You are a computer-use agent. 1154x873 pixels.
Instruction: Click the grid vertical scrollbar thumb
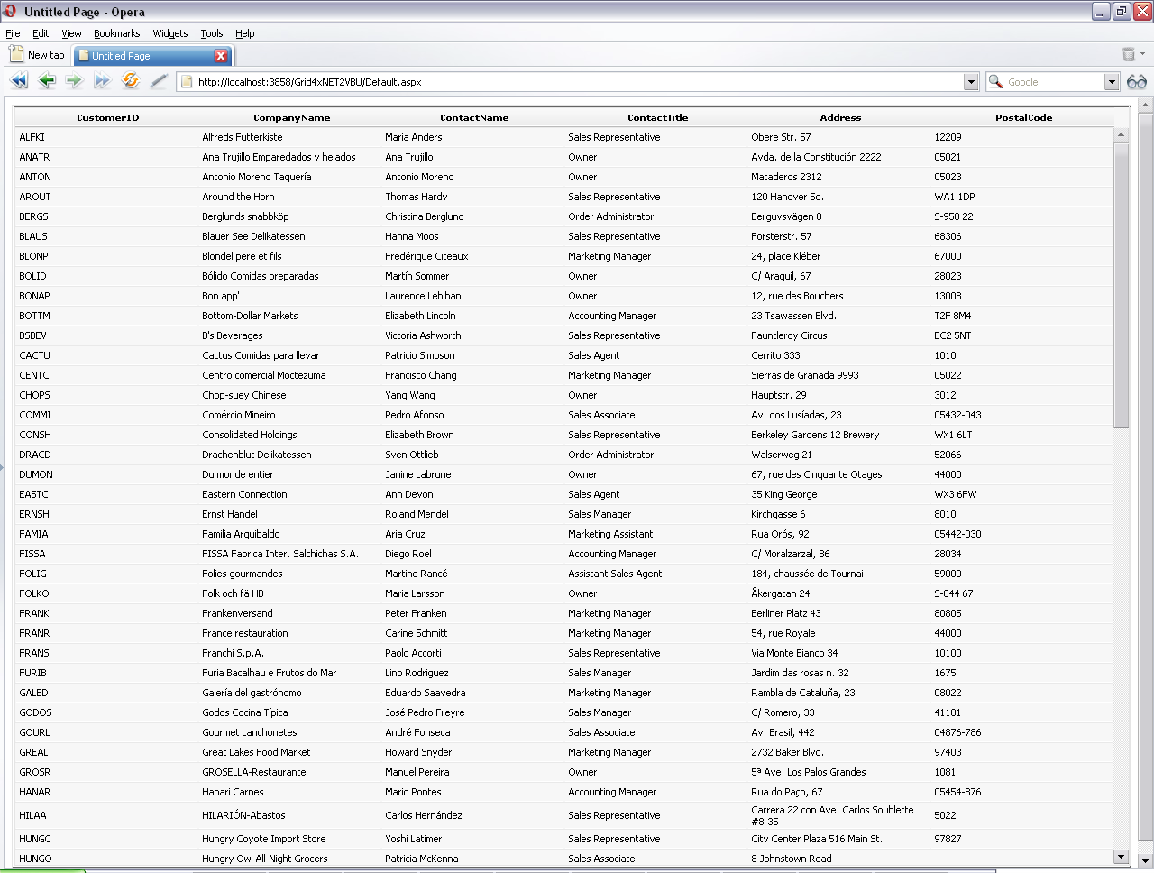pyautogui.click(x=1122, y=285)
